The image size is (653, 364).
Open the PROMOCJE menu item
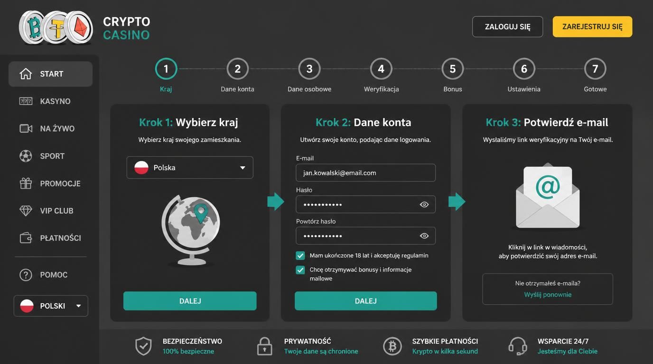(50, 183)
